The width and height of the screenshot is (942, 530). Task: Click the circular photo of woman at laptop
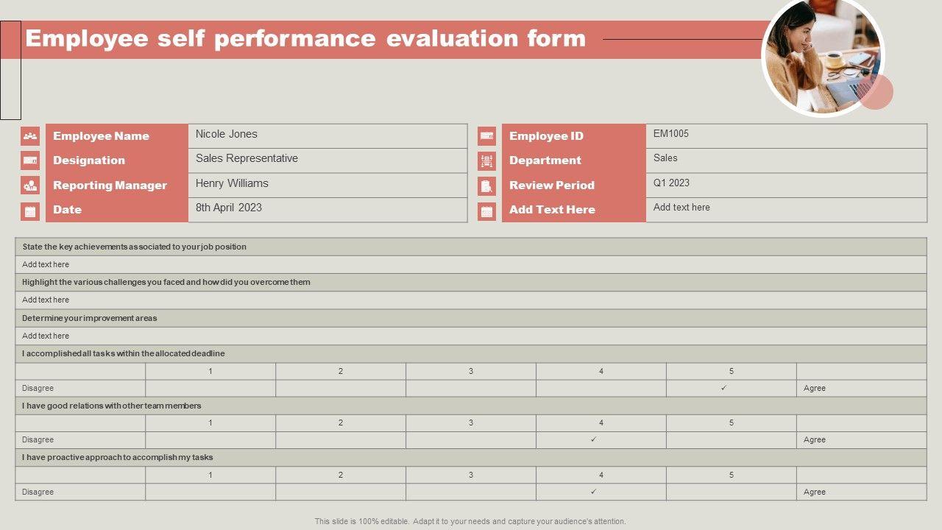tap(823, 56)
